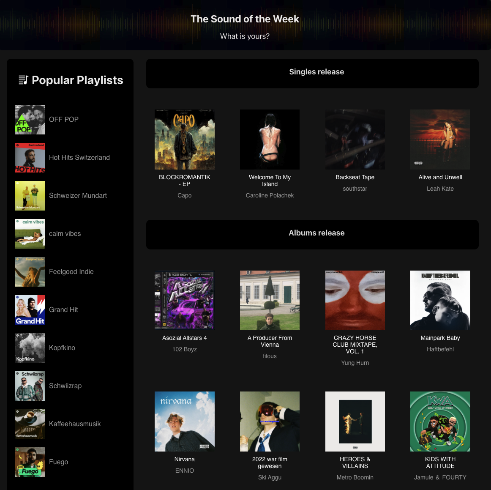Open Welcome To My Island cover art
Viewport: 491px width, 490px height.
(x=270, y=140)
